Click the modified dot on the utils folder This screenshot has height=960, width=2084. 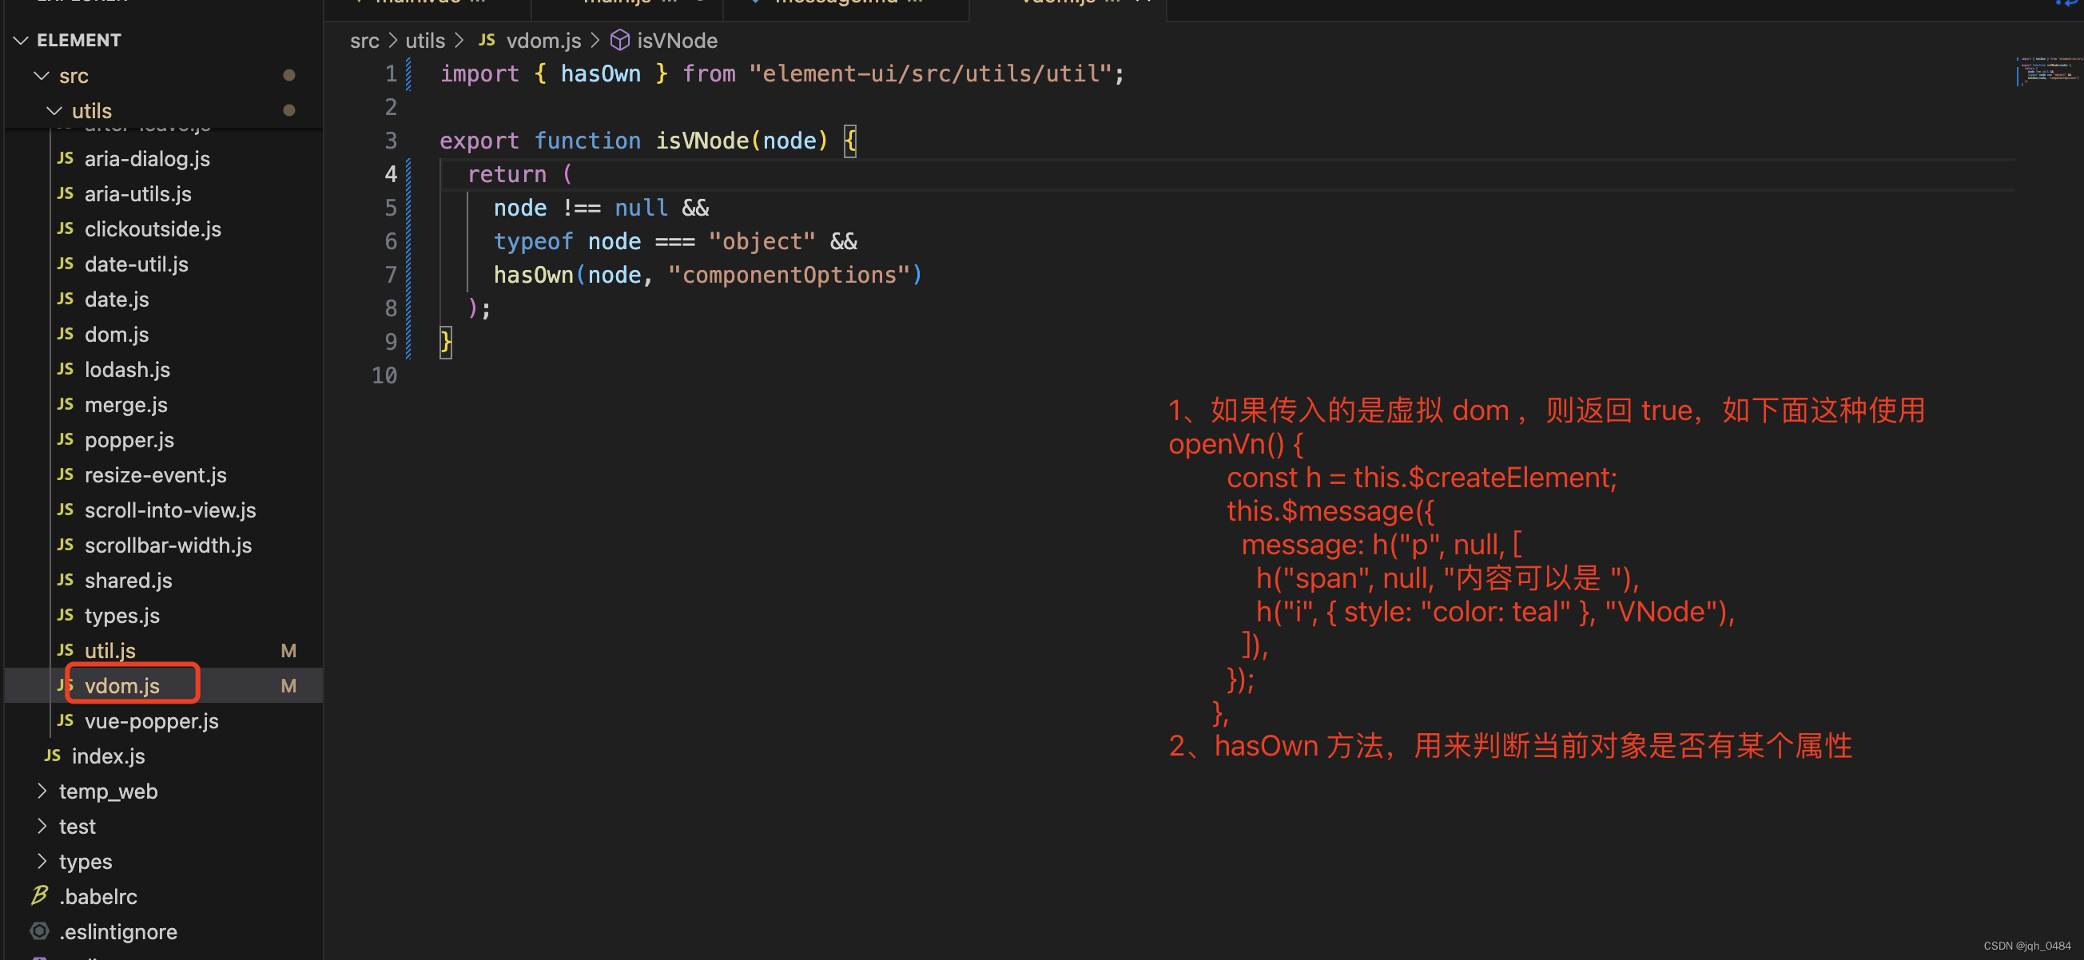(289, 111)
